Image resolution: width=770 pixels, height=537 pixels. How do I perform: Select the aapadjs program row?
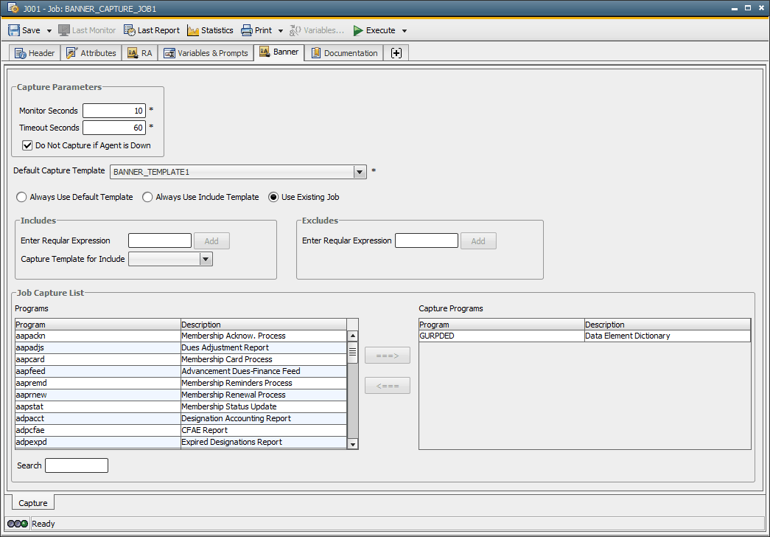[181, 347]
